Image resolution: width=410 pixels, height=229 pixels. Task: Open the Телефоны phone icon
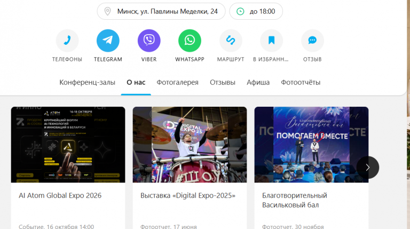(x=67, y=41)
